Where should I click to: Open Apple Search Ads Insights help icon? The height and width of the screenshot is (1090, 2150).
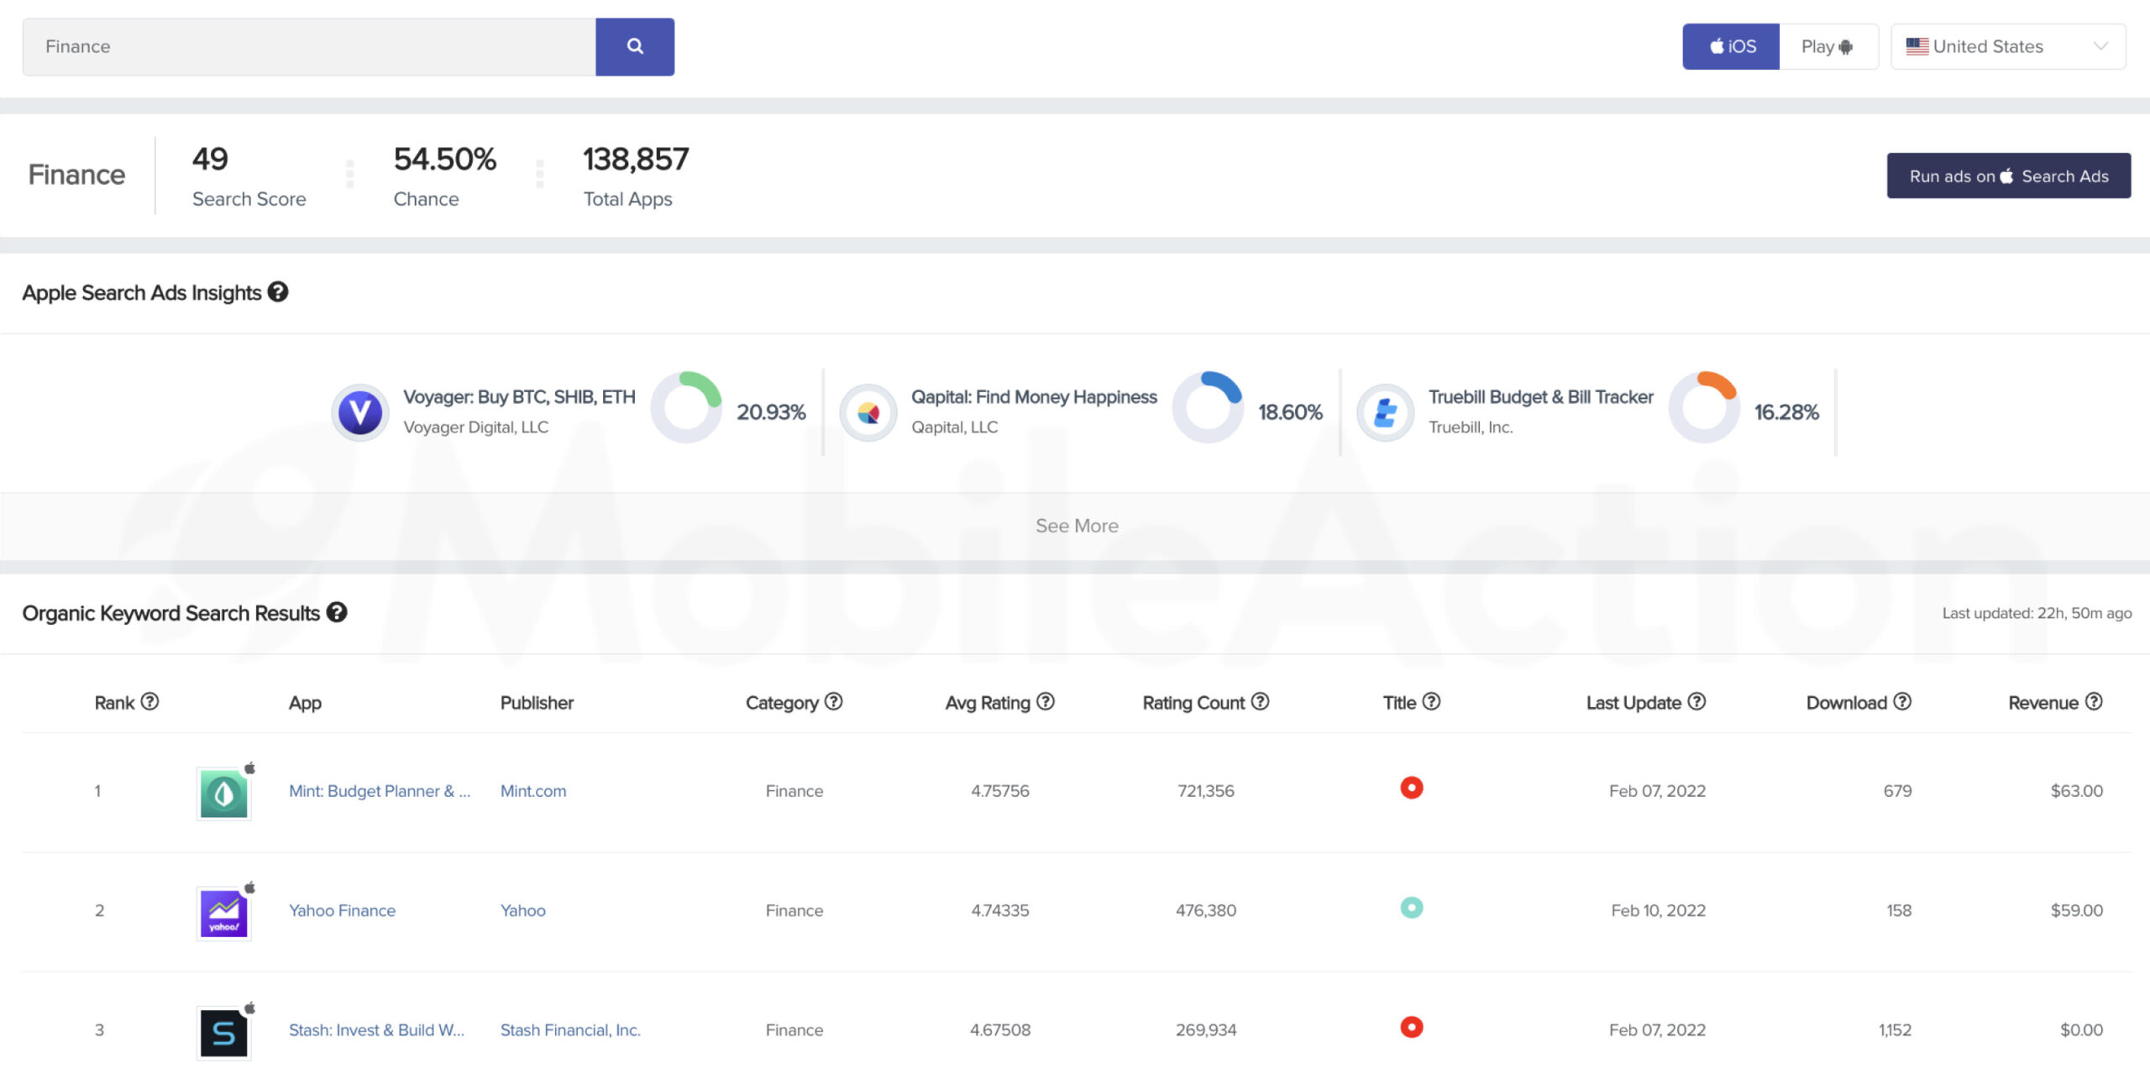point(278,291)
